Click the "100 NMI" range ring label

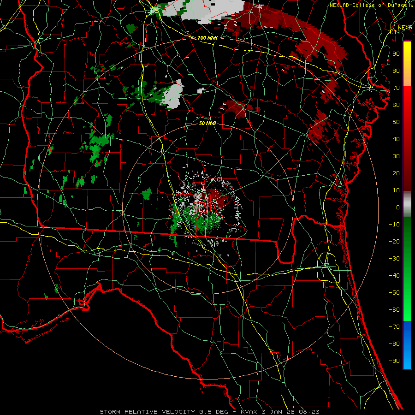click(x=207, y=38)
